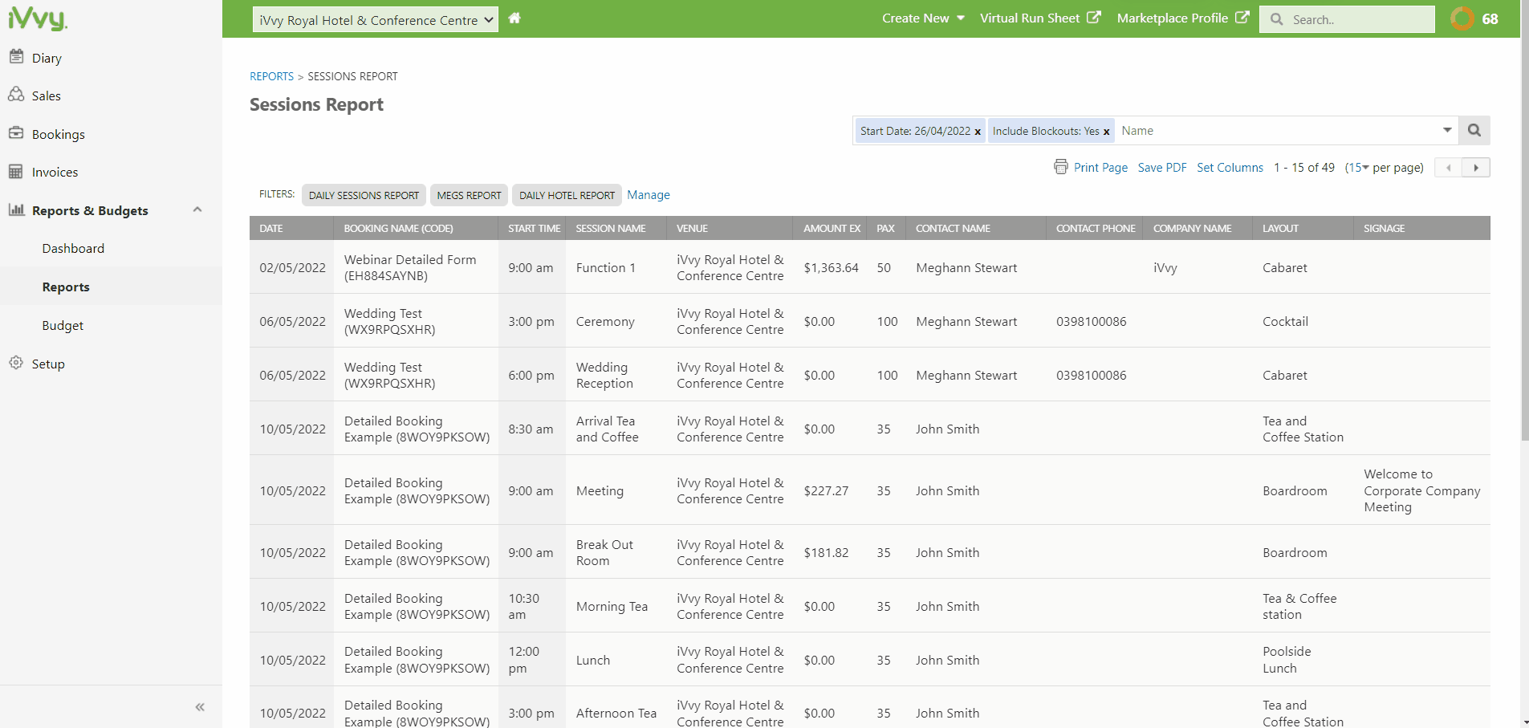
Task: Click Print Page
Action: (x=1100, y=167)
